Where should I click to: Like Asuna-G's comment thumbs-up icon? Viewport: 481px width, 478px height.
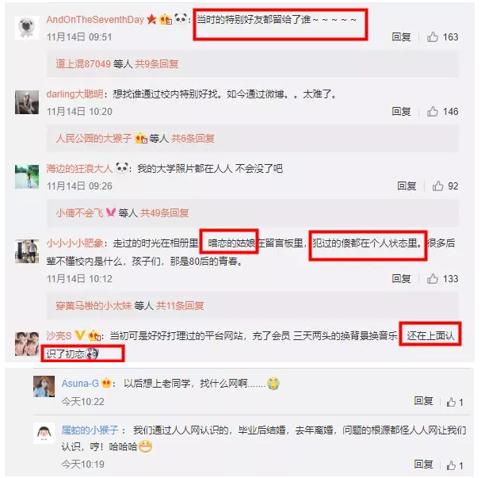(x=451, y=402)
